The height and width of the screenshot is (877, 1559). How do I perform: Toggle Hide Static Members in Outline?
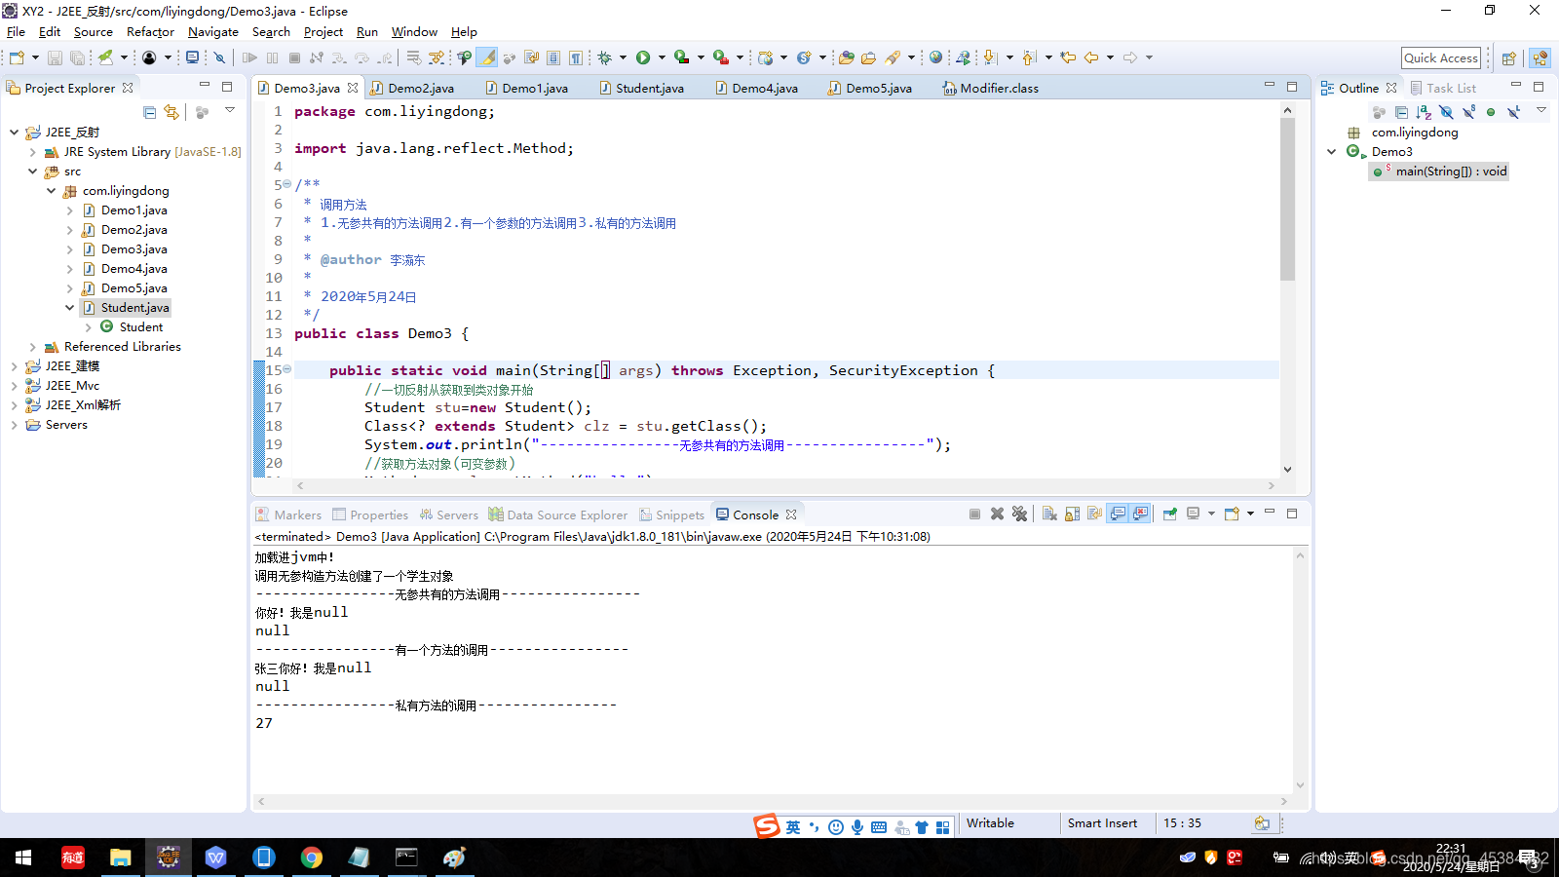(x=1468, y=112)
